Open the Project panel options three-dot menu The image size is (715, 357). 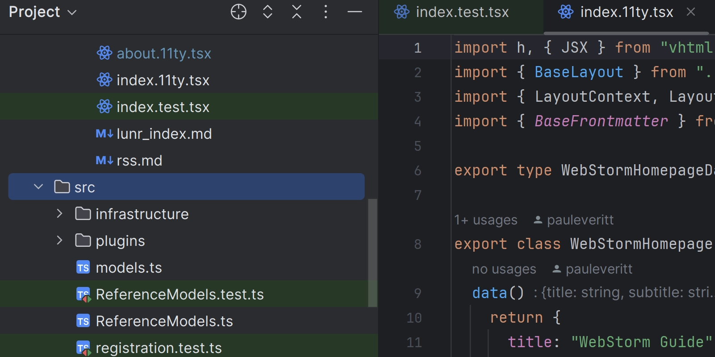click(x=326, y=12)
